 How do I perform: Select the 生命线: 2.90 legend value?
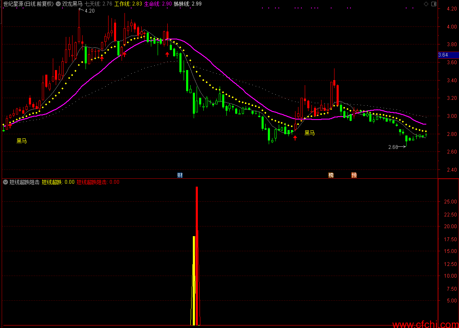158,4
